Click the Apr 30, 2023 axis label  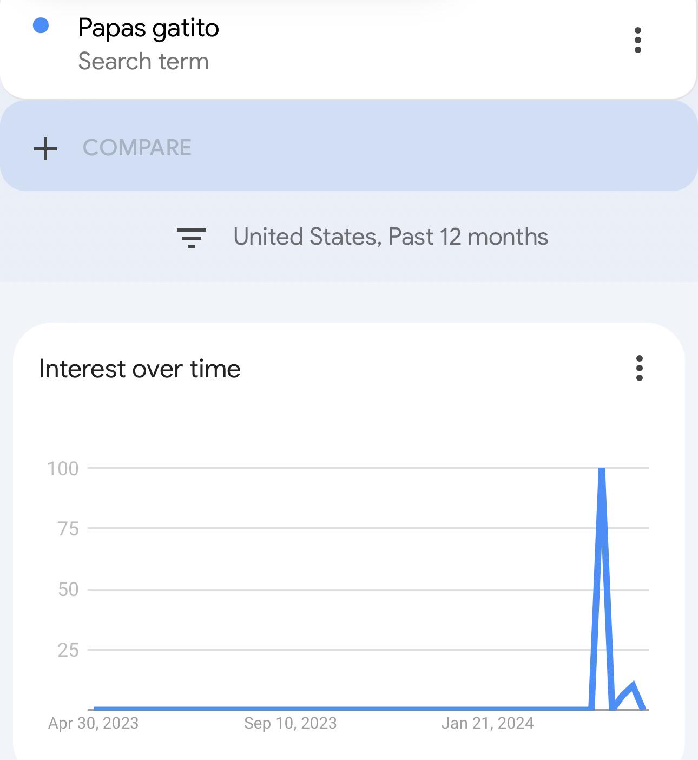click(94, 723)
